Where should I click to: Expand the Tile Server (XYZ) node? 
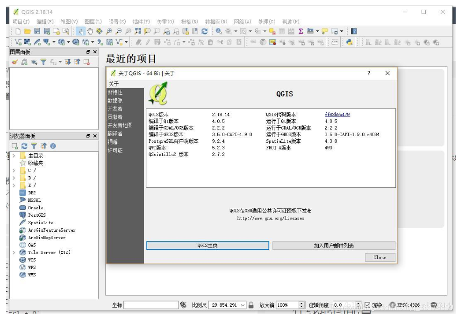[x=14, y=252]
